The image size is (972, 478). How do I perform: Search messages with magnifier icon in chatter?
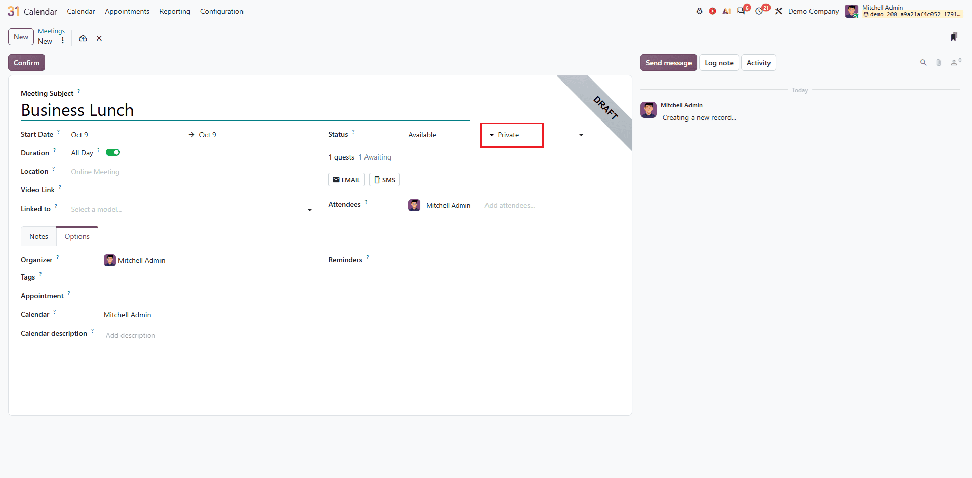[x=923, y=63]
